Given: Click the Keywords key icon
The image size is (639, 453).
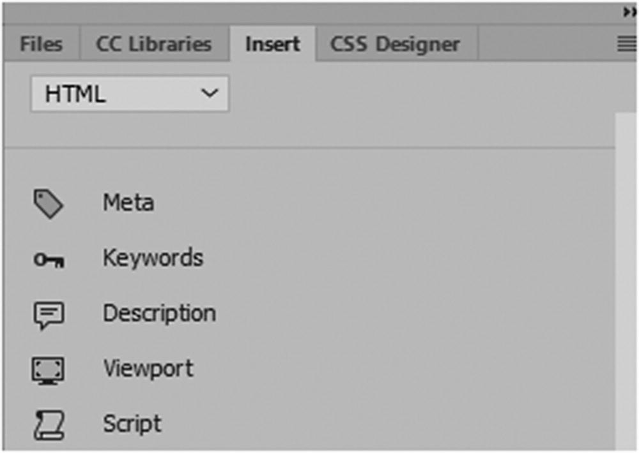Looking at the screenshot, I should pyautogui.click(x=48, y=260).
